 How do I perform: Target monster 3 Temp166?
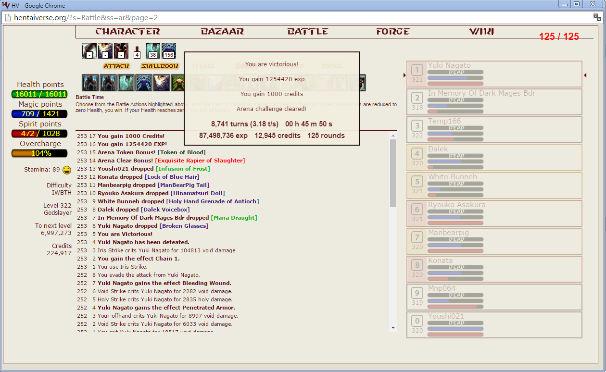pos(494,130)
